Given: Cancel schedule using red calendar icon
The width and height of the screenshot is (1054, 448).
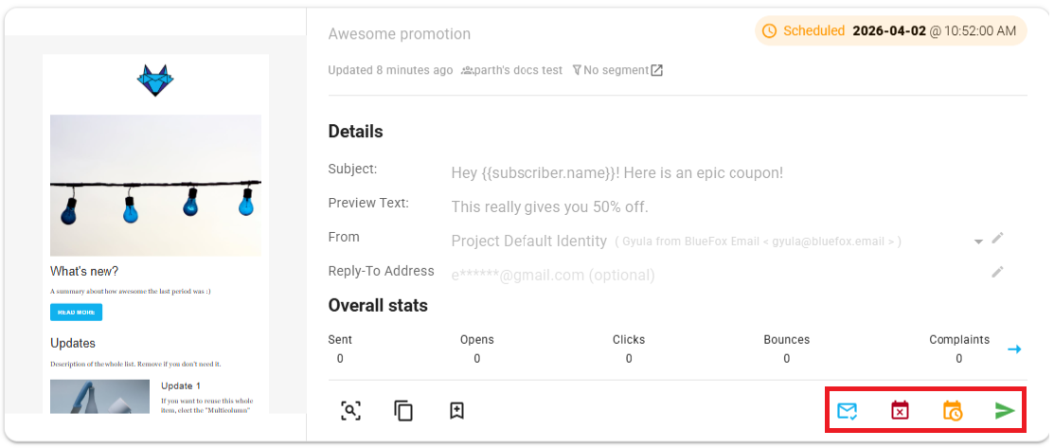Looking at the screenshot, I should pyautogui.click(x=900, y=411).
